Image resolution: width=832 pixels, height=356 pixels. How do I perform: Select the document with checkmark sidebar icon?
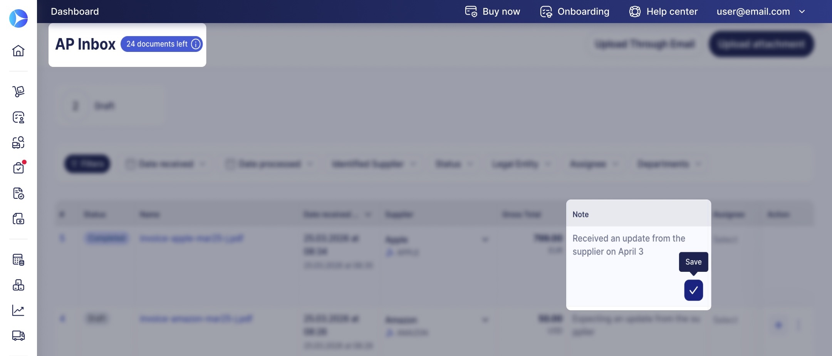click(x=18, y=193)
